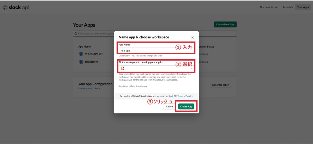This screenshot has width=313, height=144.
Task: Follow the Sign into a different workspace link
Action: click(133, 86)
